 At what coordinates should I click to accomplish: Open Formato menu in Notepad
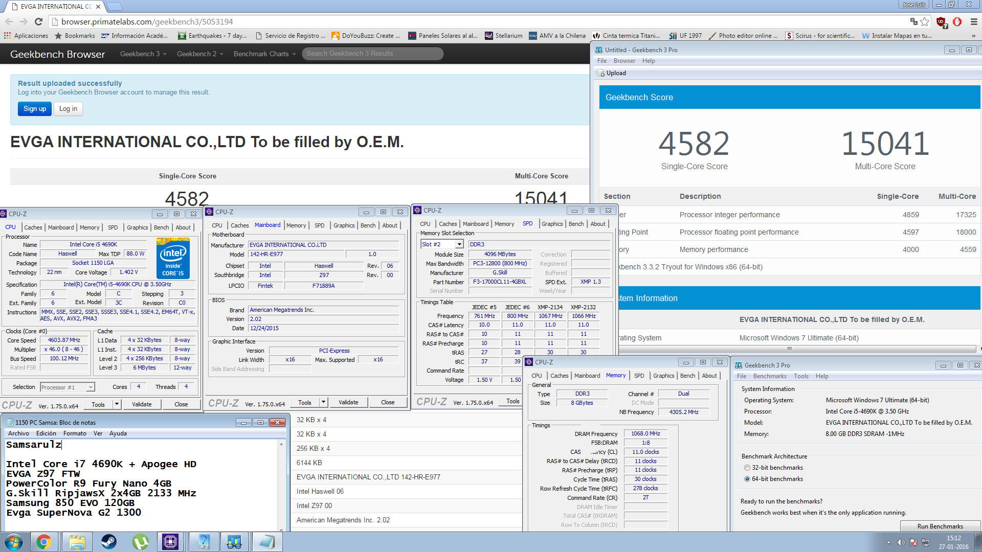click(x=75, y=433)
